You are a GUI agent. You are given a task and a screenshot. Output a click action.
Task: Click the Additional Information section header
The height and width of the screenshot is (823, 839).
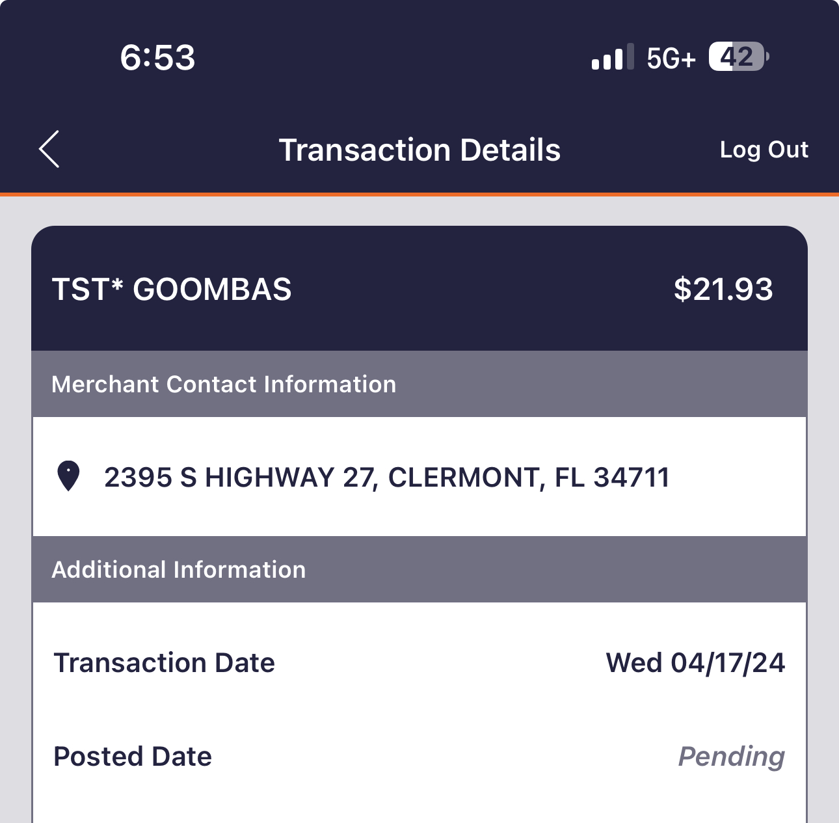(179, 570)
